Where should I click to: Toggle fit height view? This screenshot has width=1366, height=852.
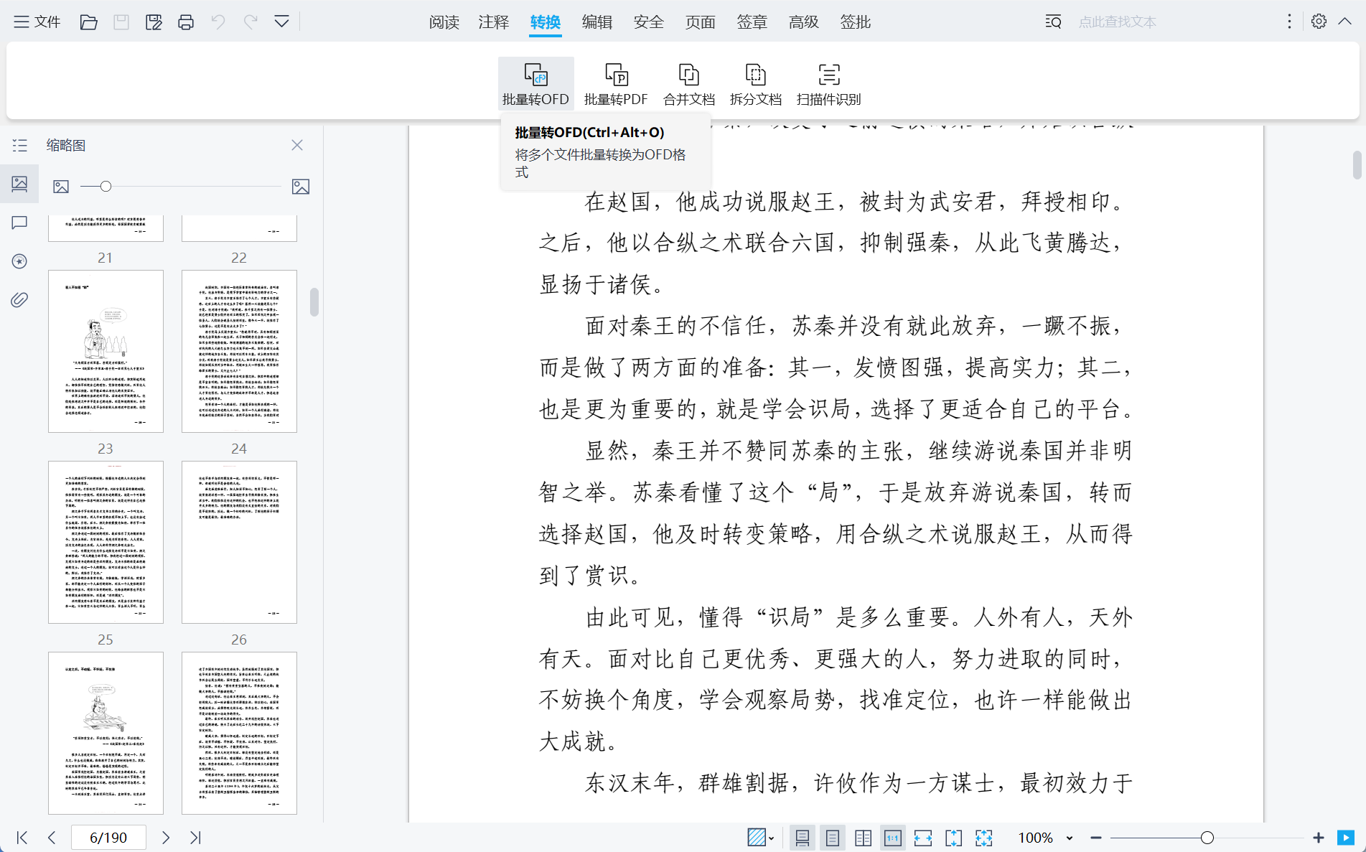[953, 838]
